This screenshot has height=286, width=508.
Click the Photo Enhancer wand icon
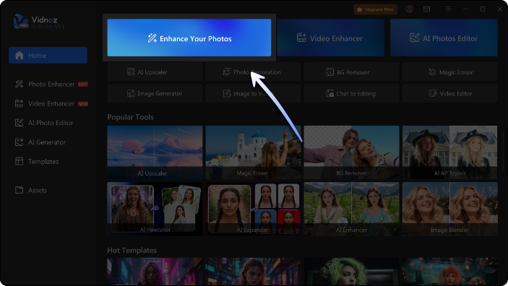(x=19, y=84)
